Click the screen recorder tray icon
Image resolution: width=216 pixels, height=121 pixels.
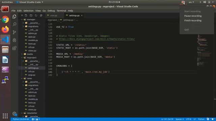click(183, 2)
